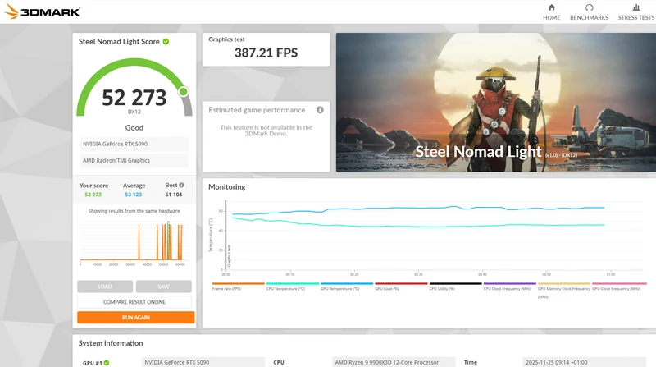Viewport: 656px width, 367px height.
Task: Click the benchmarks gauge icon
Action: (589, 7)
